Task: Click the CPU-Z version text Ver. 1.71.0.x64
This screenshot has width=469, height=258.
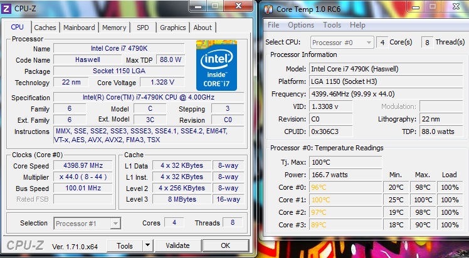Action: coord(75,247)
